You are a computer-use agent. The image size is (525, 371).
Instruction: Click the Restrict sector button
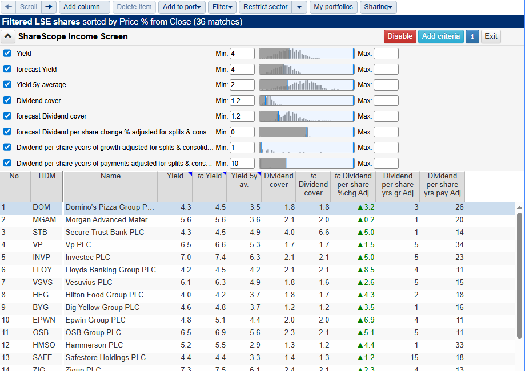point(266,7)
